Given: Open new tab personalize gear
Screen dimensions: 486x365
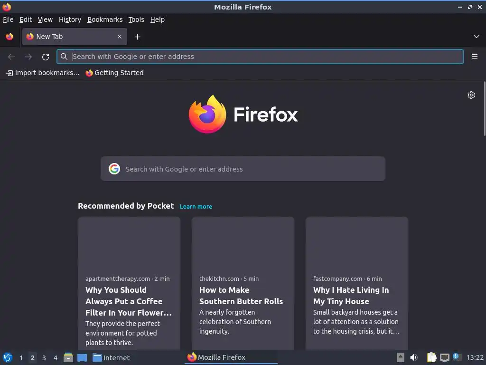Looking at the screenshot, I should (471, 95).
